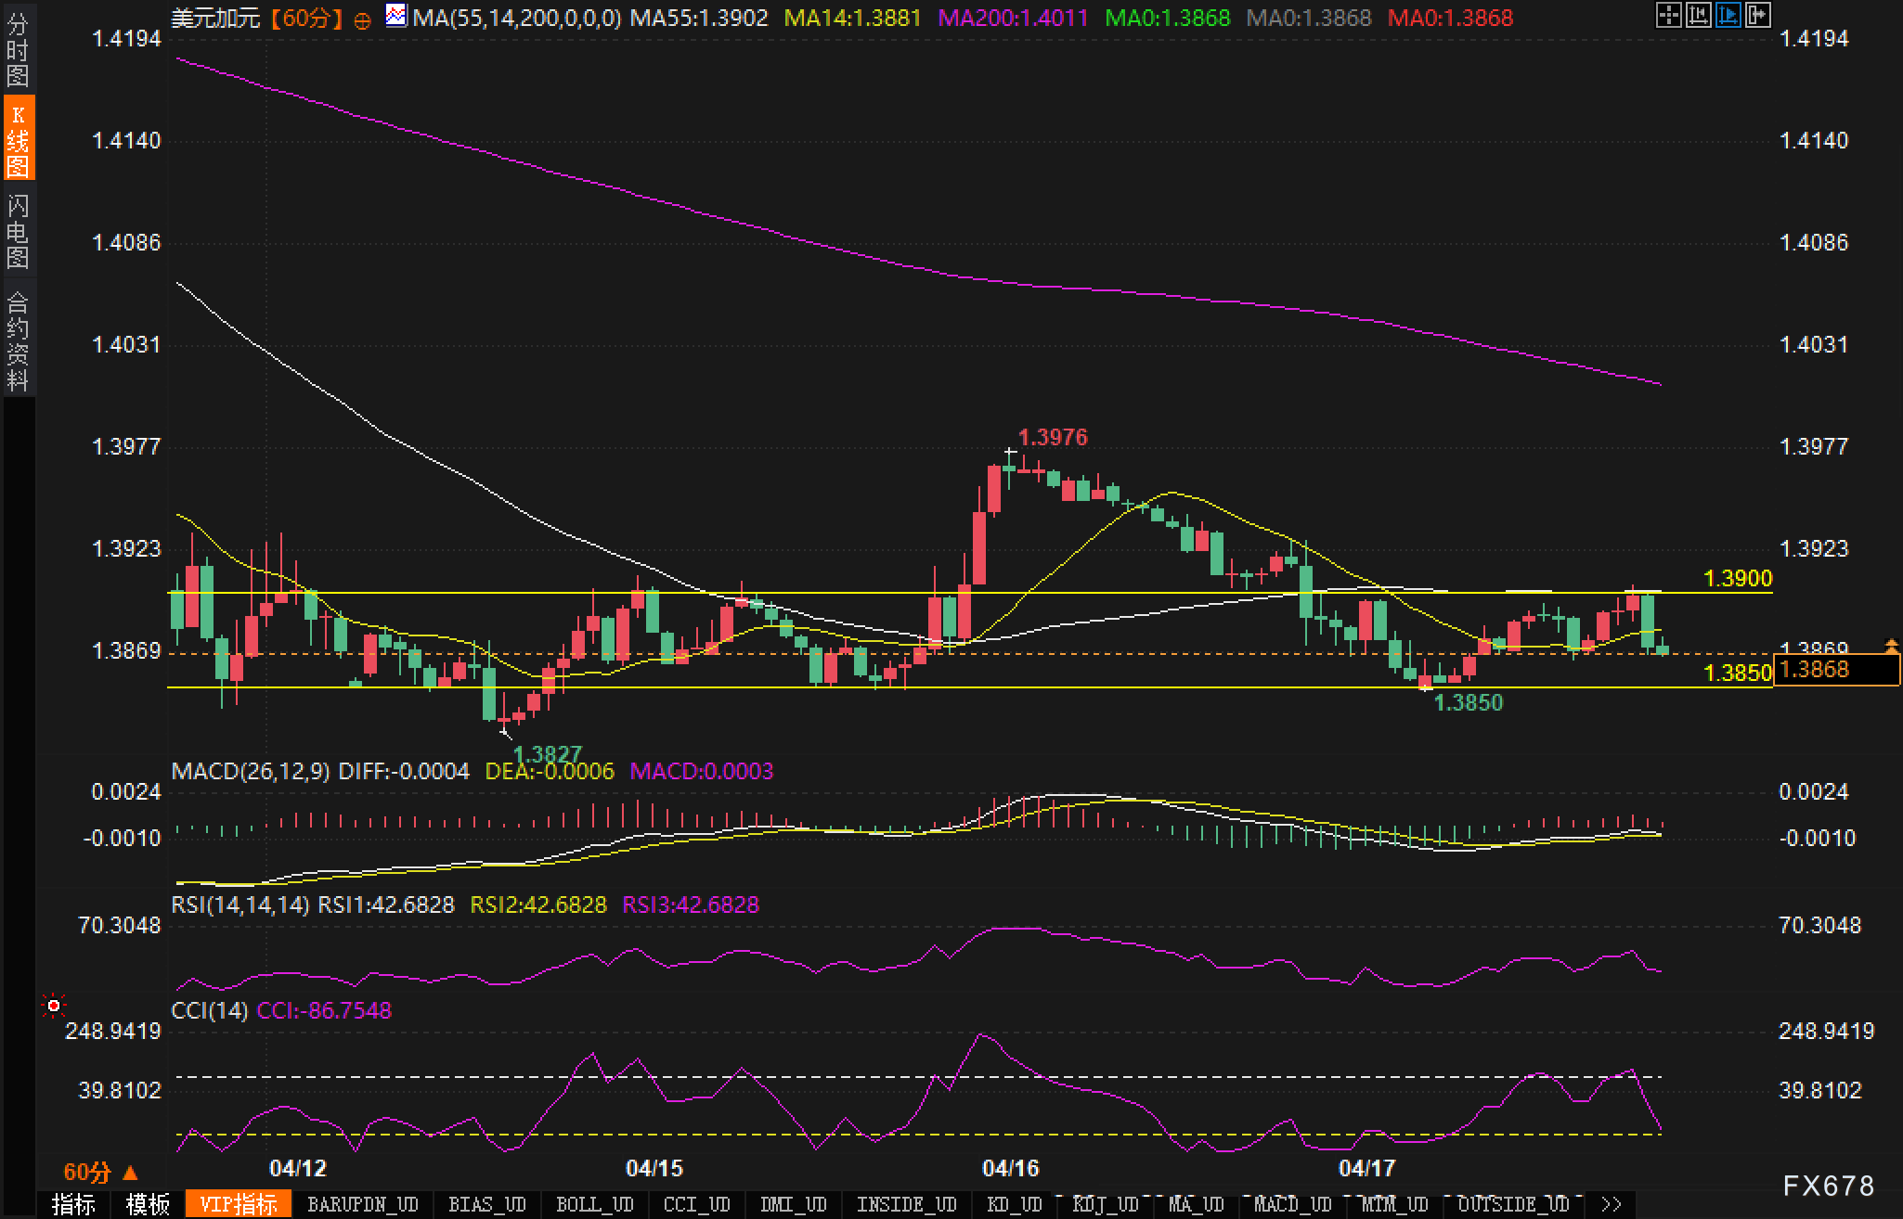Viewport: 1903px width, 1219px height.
Task: Click the blue scroll-forward chart icon
Action: 1728,16
